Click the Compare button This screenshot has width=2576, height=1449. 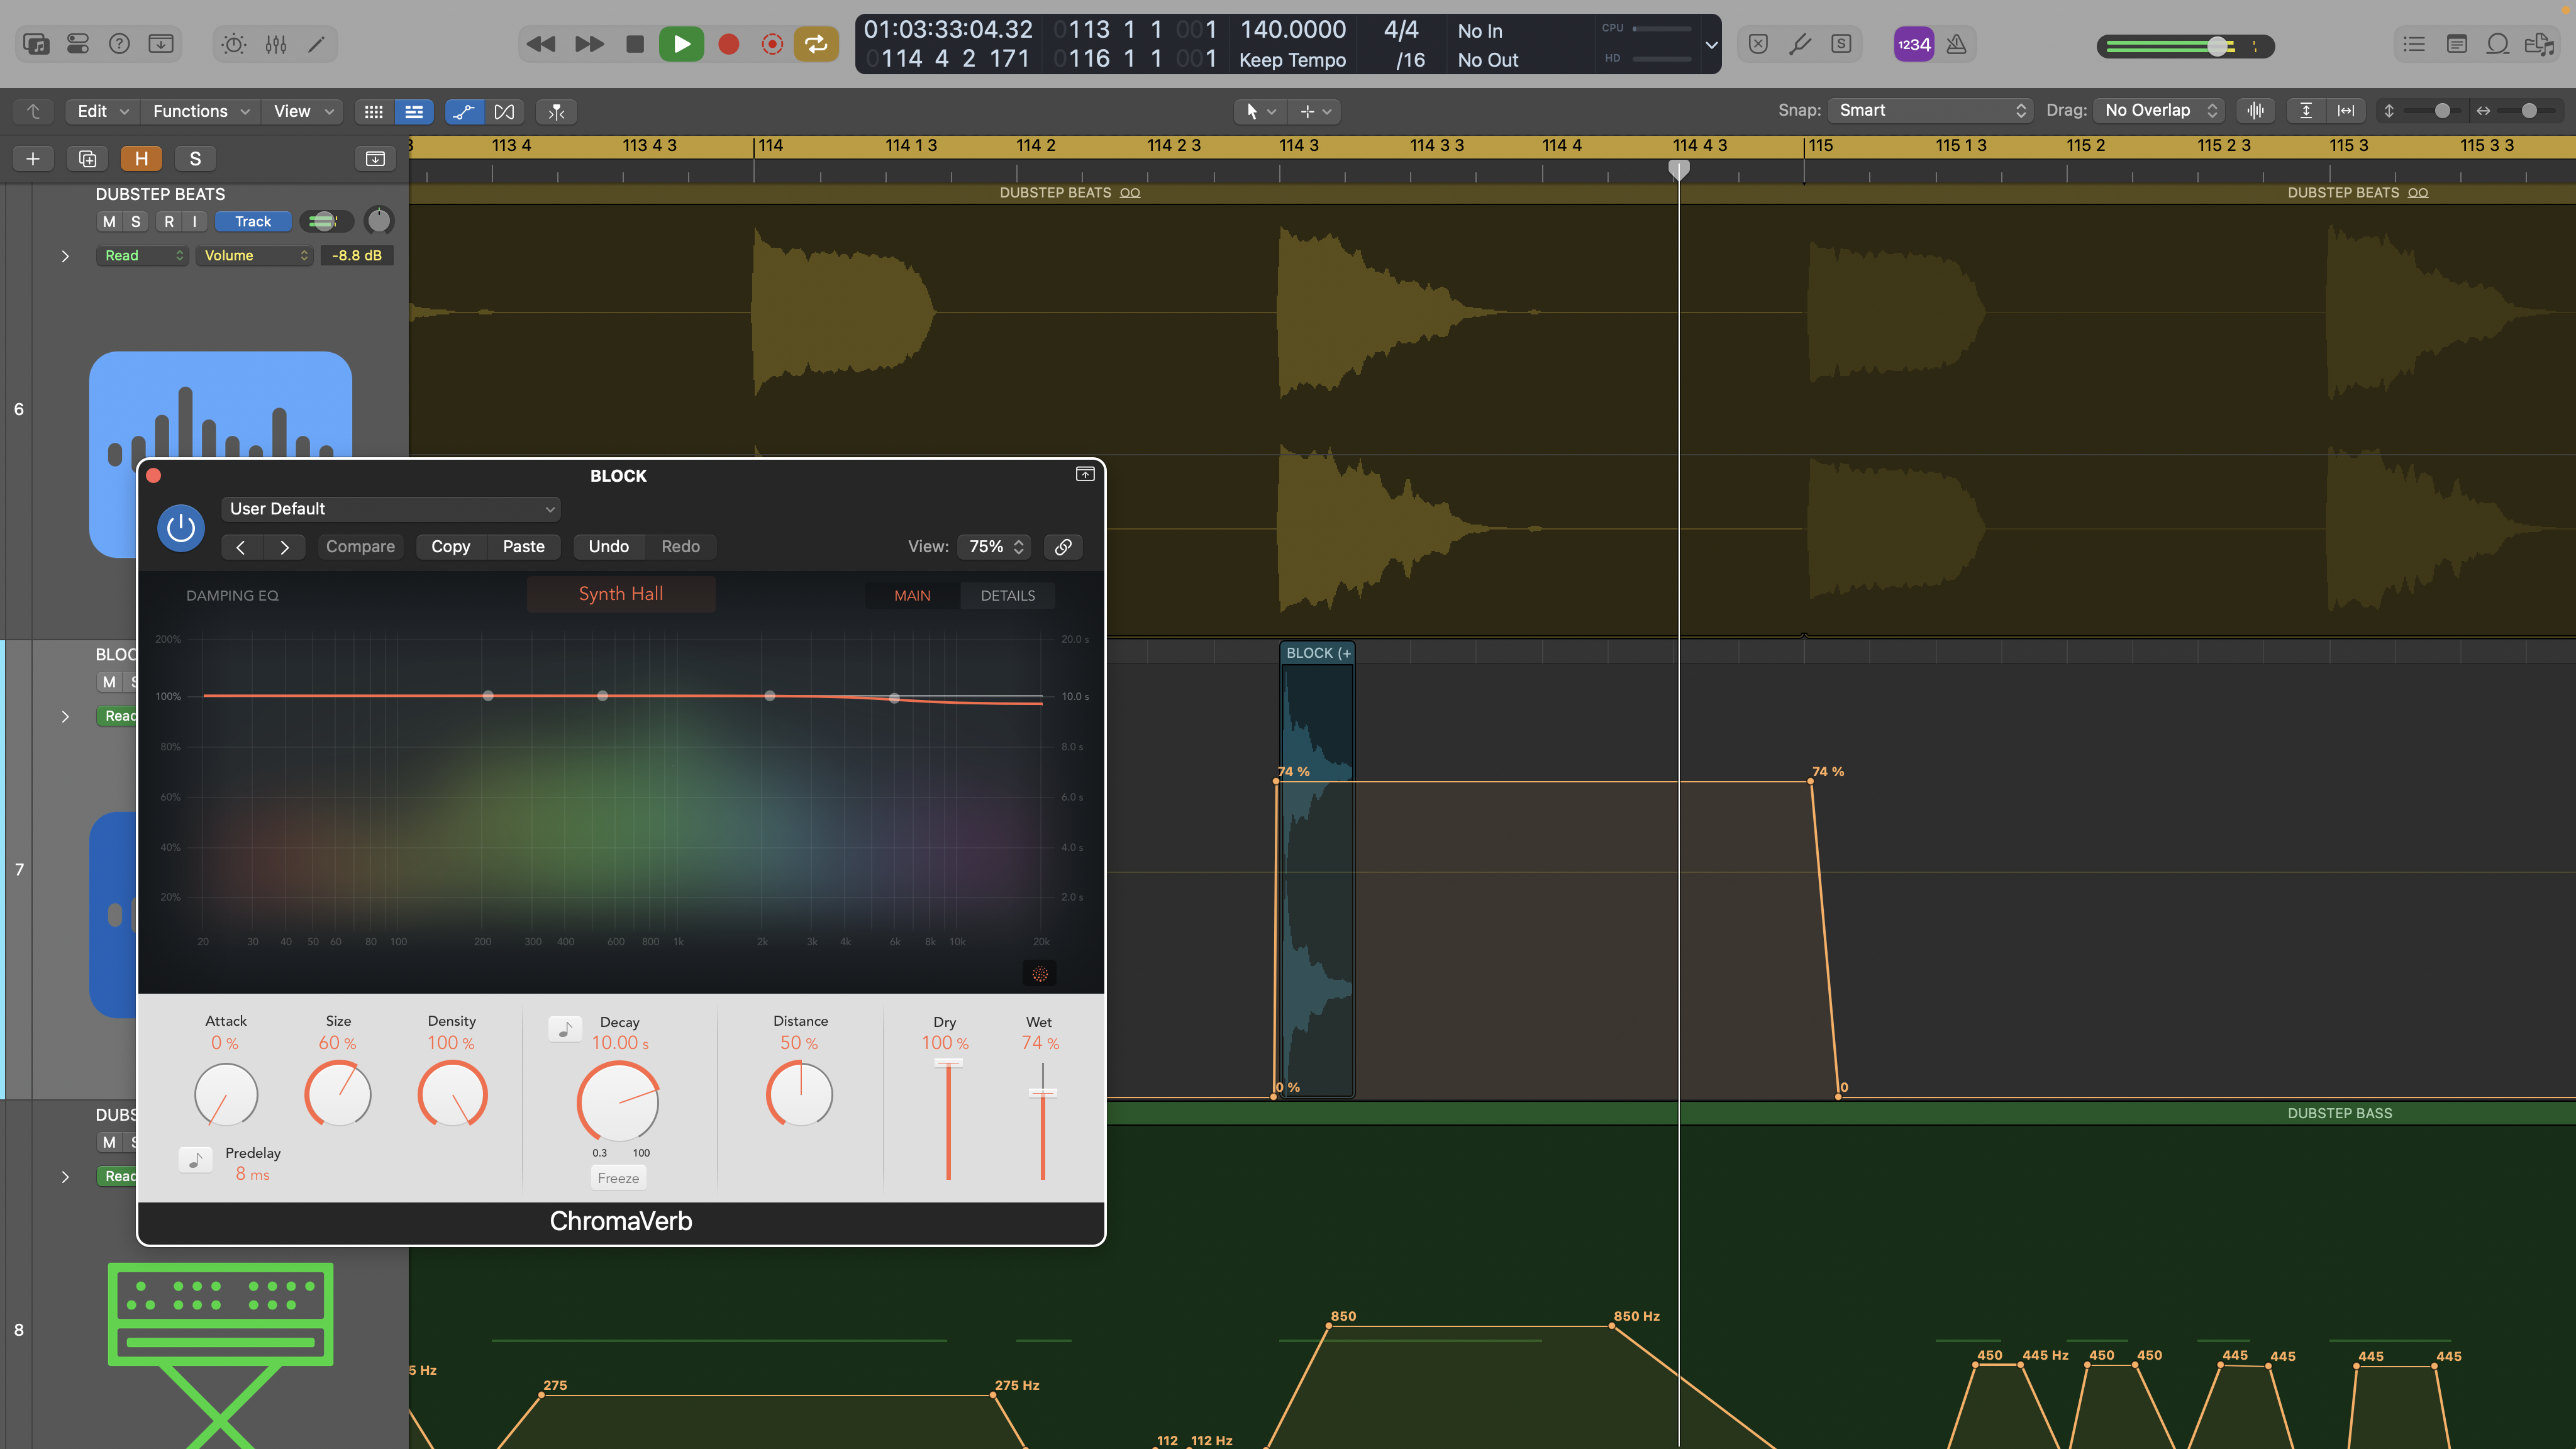tap(360, 546)
